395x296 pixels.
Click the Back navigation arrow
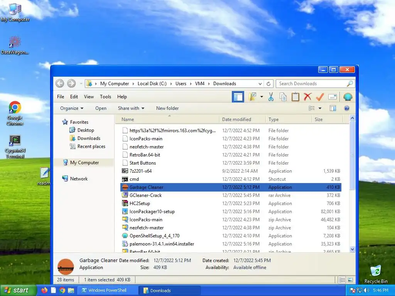point(60,84)
